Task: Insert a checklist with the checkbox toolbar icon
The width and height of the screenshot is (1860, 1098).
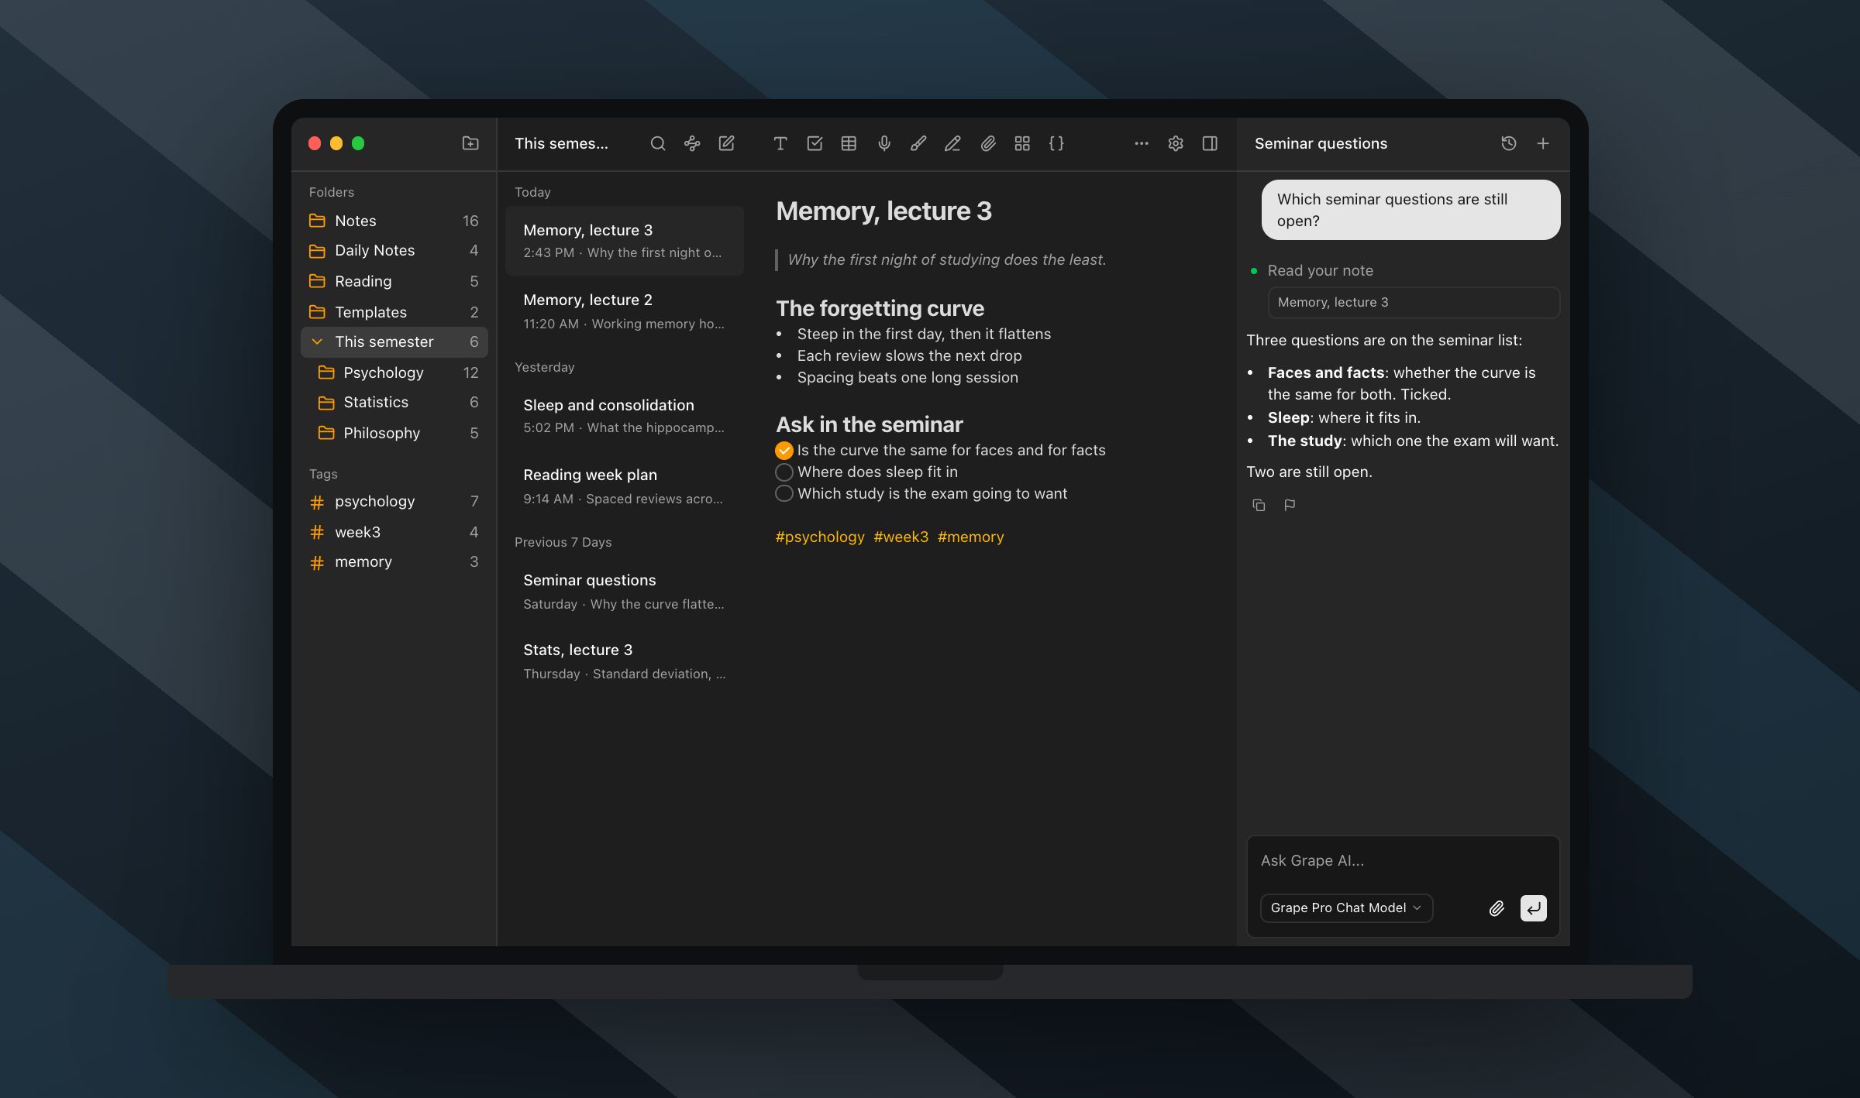Action: (815, 143)
